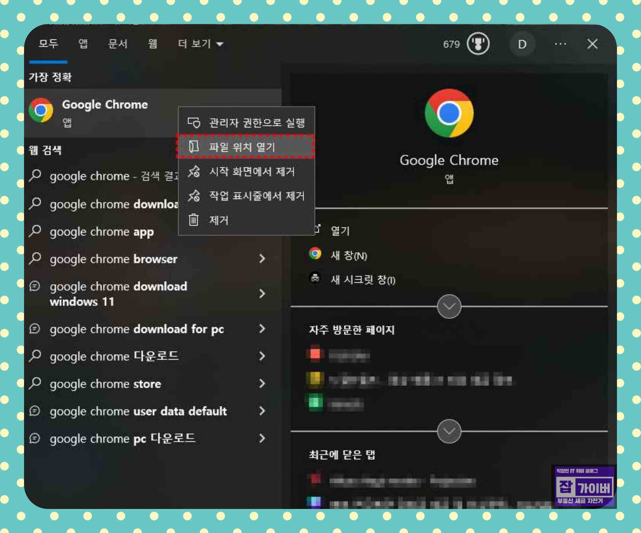Expand the actions list chevron below 새 시크릿 창
Screen dimensions: 641x533
(x=449, y=306)
